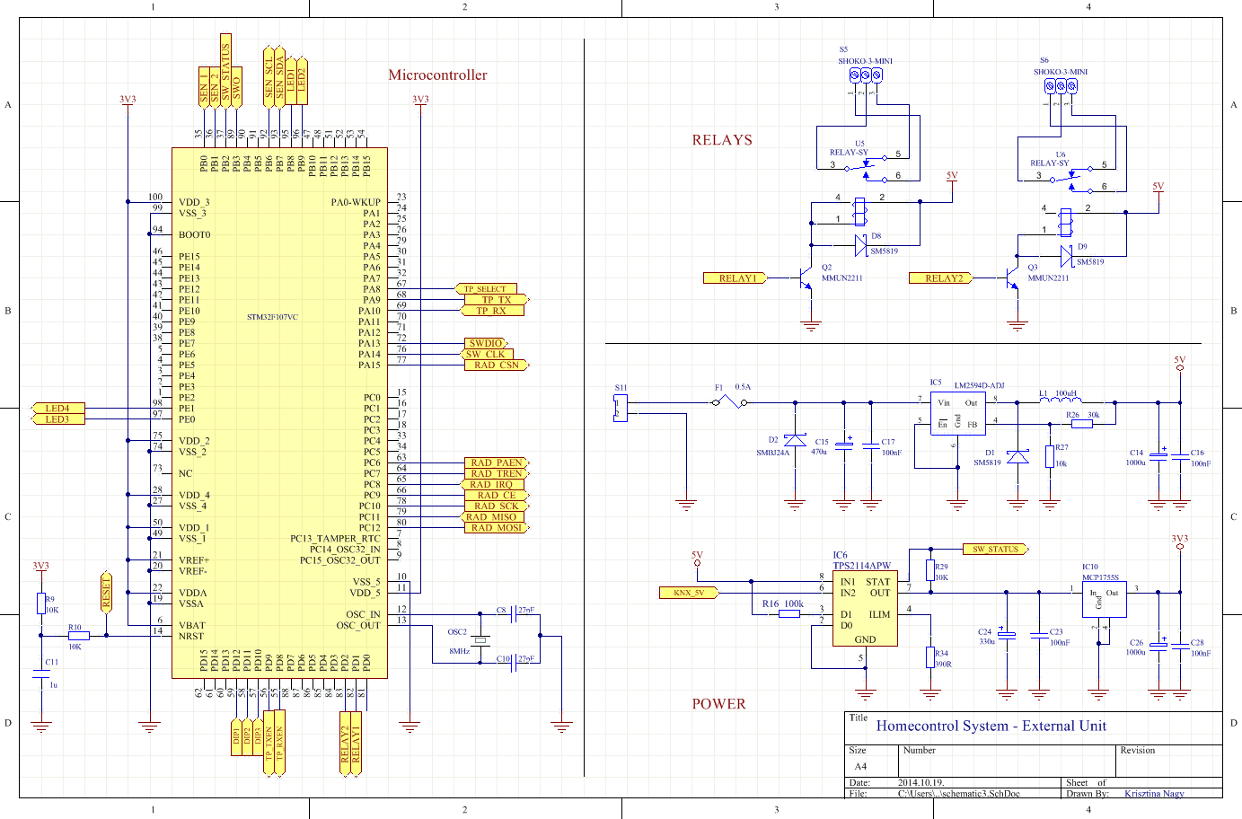
Task: Click the 'PA0-WKUP' pin label
Action: point(356,203)
